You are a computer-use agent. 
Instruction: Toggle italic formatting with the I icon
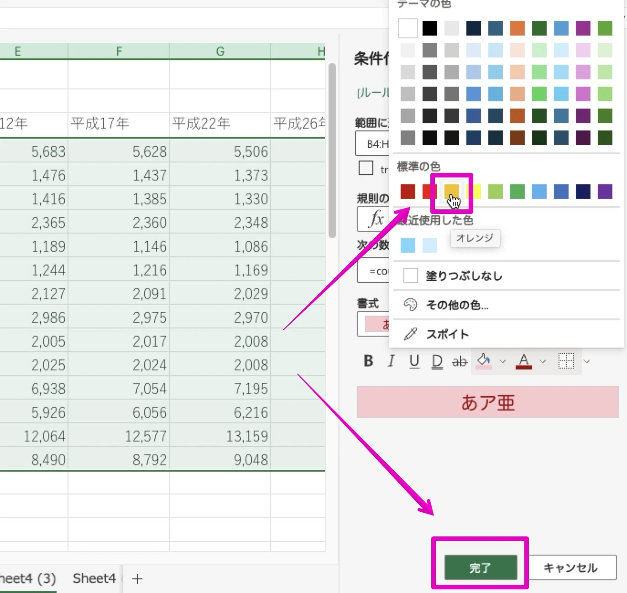391,361
